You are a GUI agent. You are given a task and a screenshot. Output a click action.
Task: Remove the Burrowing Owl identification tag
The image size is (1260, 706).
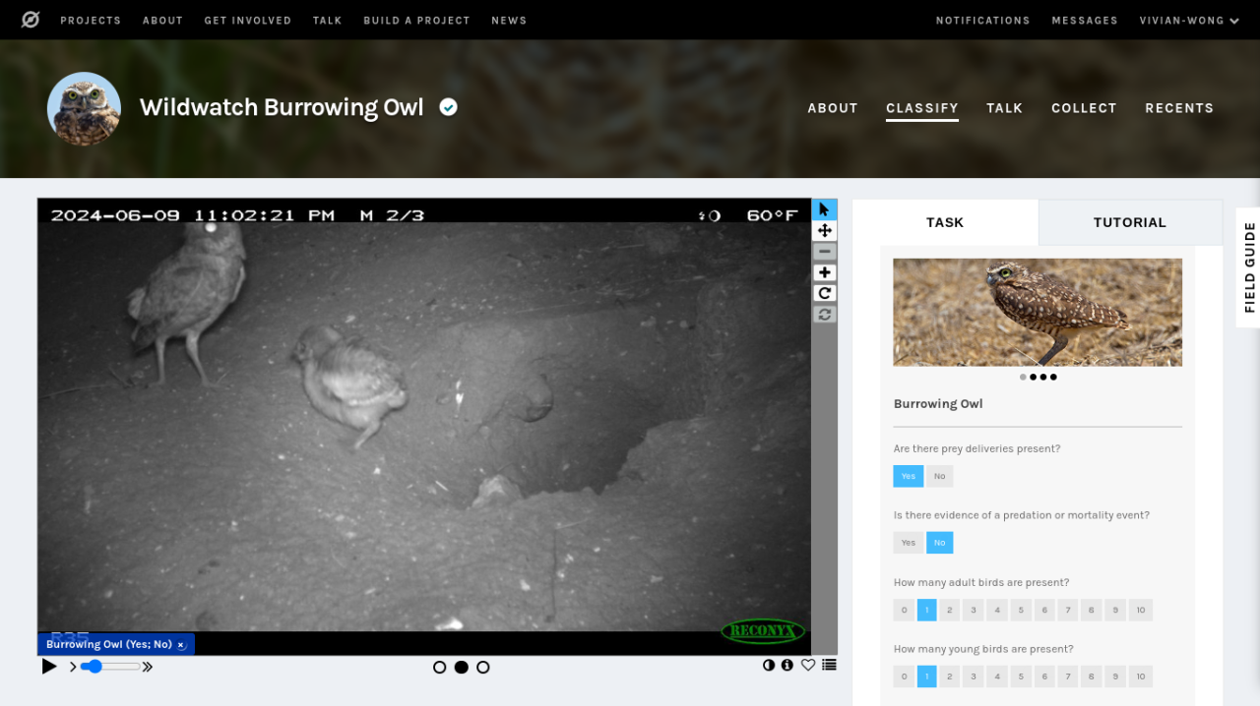(x=181, y=645)
